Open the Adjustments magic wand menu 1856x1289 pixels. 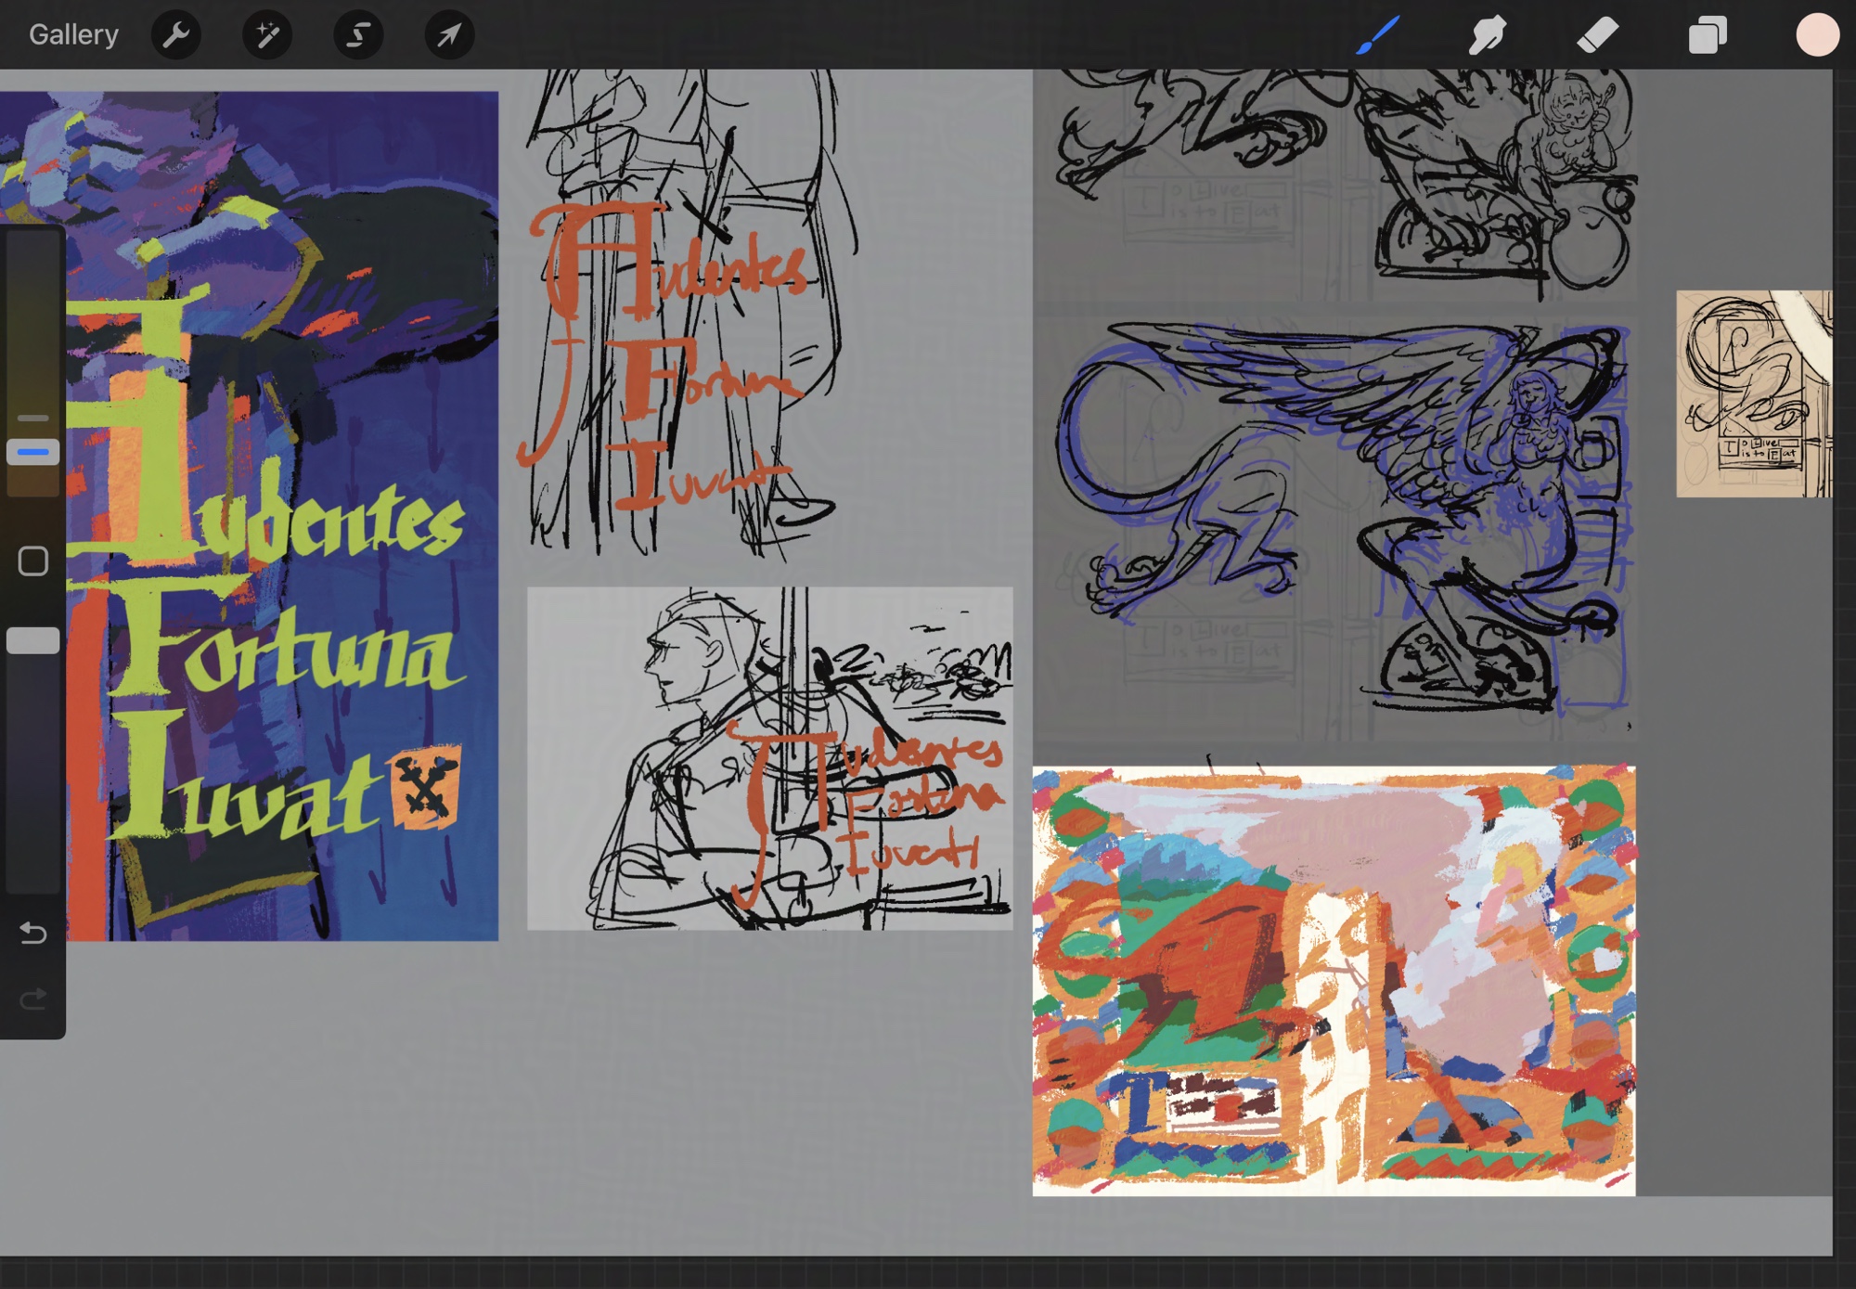tap(266, 35)
